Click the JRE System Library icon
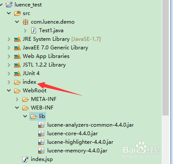This screenshot has width=173, height=164. click(x=17, y=39)
